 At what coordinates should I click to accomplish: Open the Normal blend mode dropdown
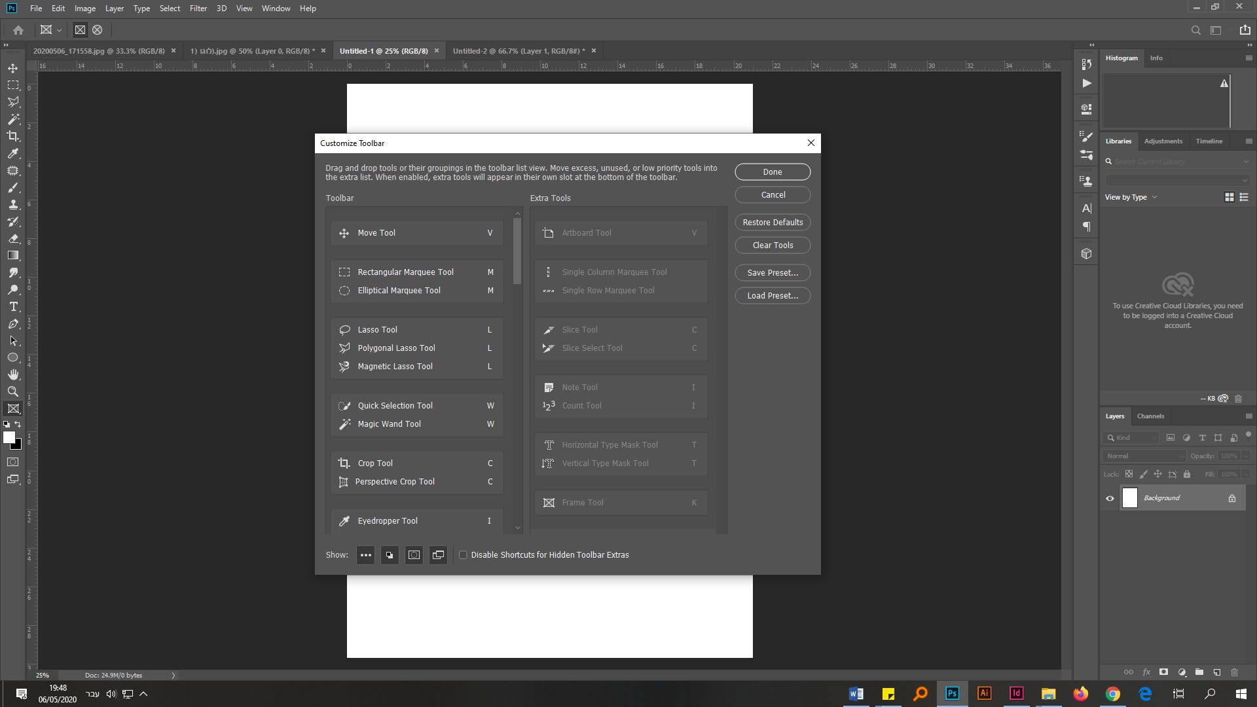point(1144,456)
